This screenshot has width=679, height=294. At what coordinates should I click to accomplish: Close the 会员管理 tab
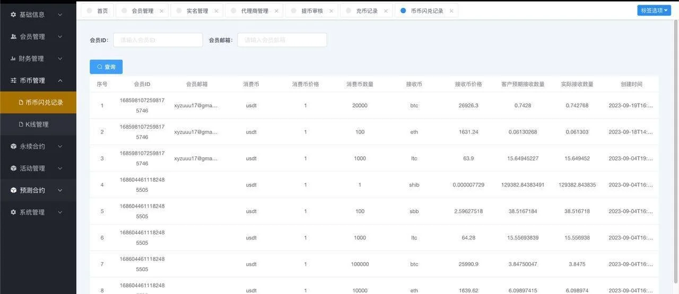[x=161, y=11]
